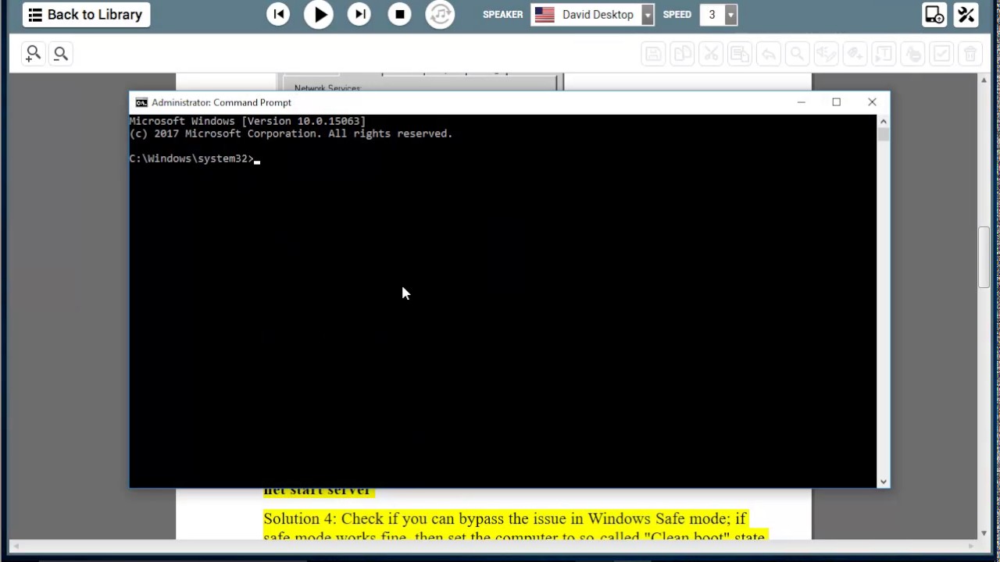Click the Command Prompt scrollbar down arrow
This screenshot has height=562, width=1000.
coord(883,482)
